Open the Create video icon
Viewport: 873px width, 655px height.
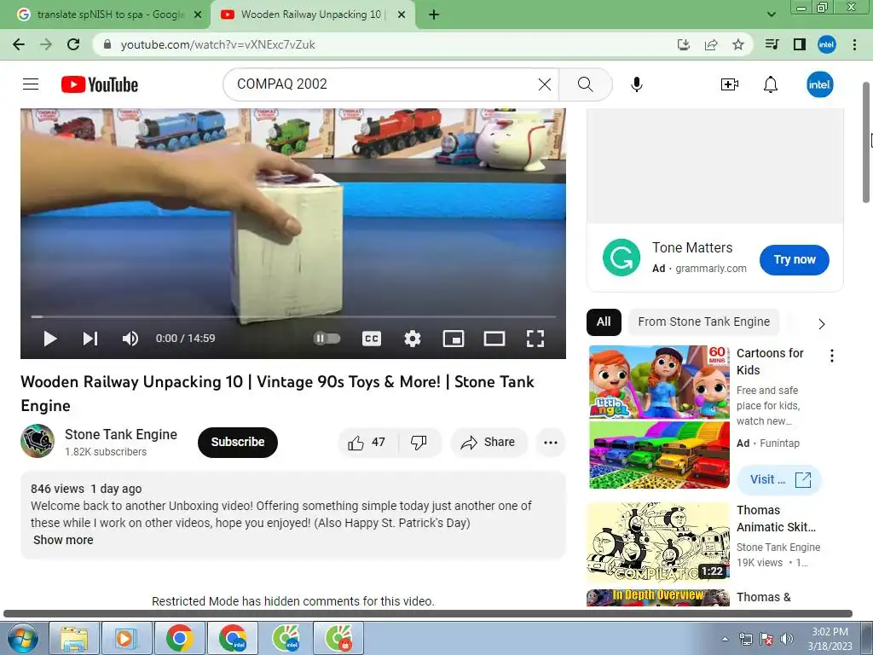(730, 84)
